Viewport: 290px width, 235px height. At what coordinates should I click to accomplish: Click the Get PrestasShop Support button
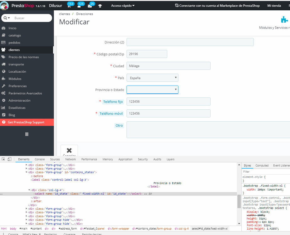coord(27,122)
